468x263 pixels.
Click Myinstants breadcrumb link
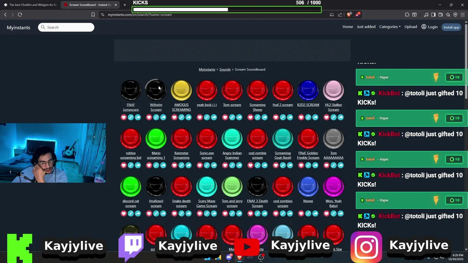point(207,69)
